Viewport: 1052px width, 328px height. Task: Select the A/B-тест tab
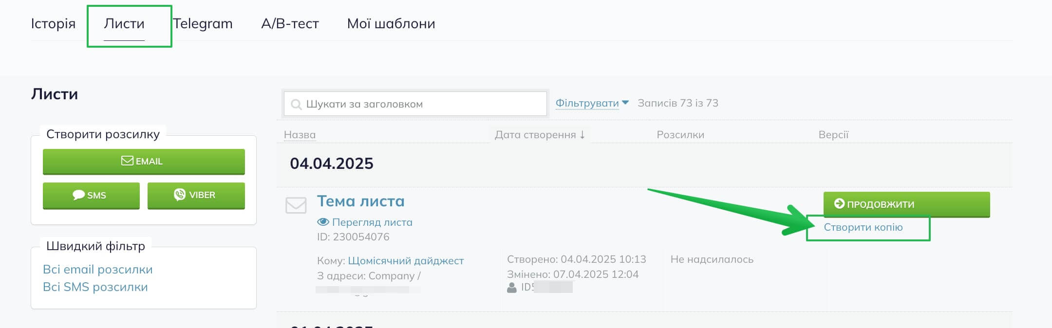(x=290, y=23)
